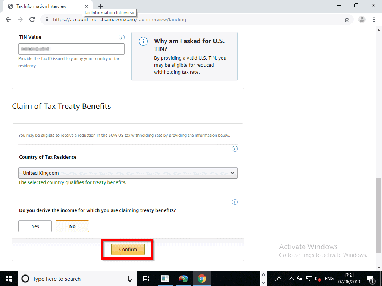Click the Confirm button
The height and width of the screenshot is (286, 382).
tap(128, 249)
